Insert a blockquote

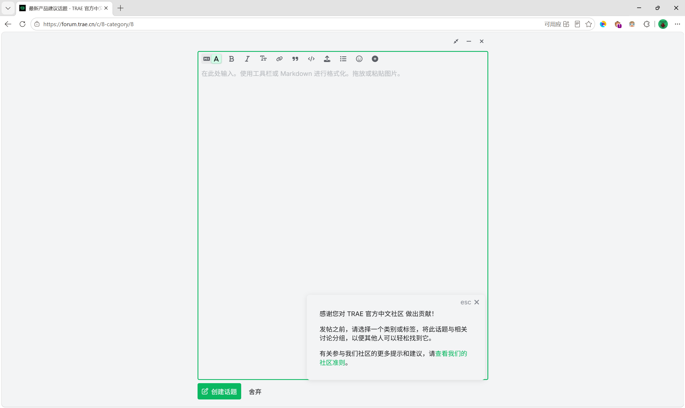295,59
